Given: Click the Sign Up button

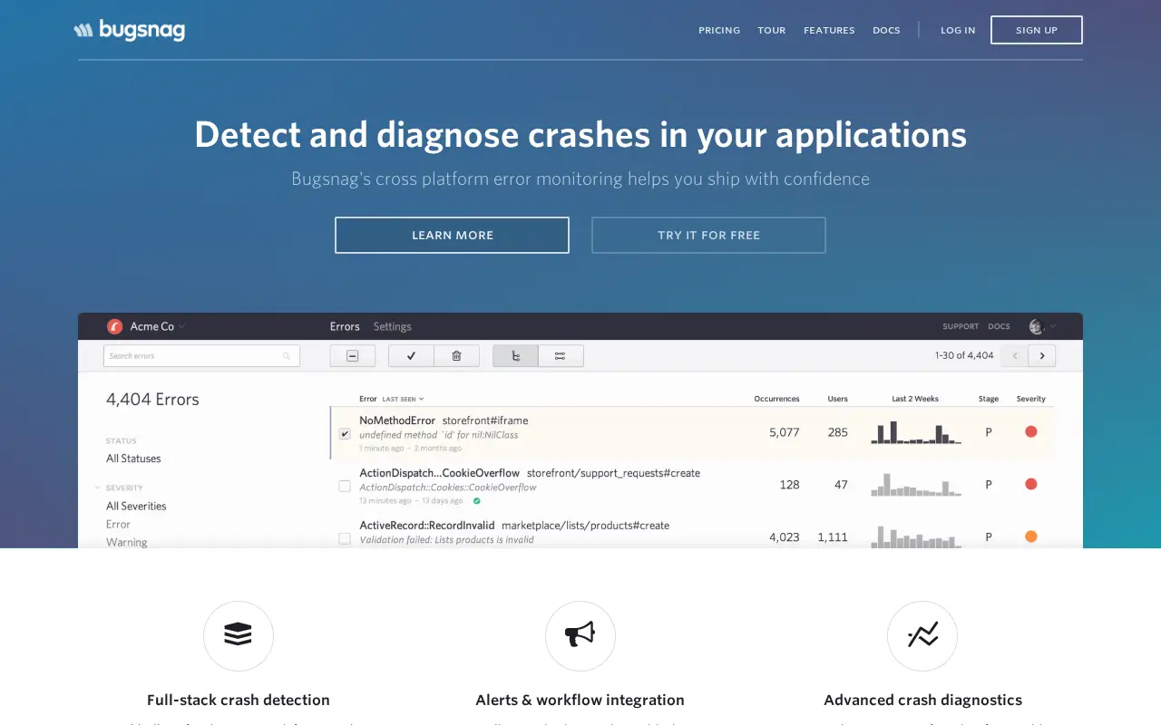Looking at the screenshot, I should [x=1037, y=30].
